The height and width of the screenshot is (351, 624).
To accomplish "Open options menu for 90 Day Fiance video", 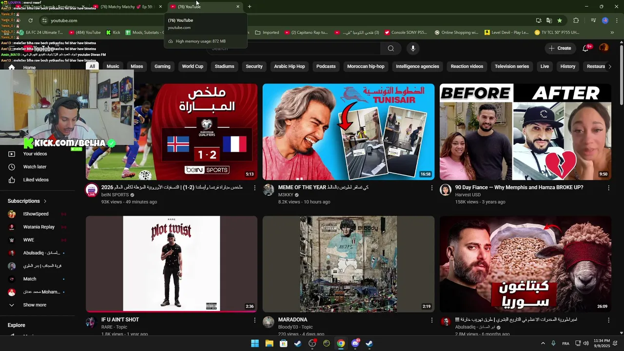I will [608, 188].
